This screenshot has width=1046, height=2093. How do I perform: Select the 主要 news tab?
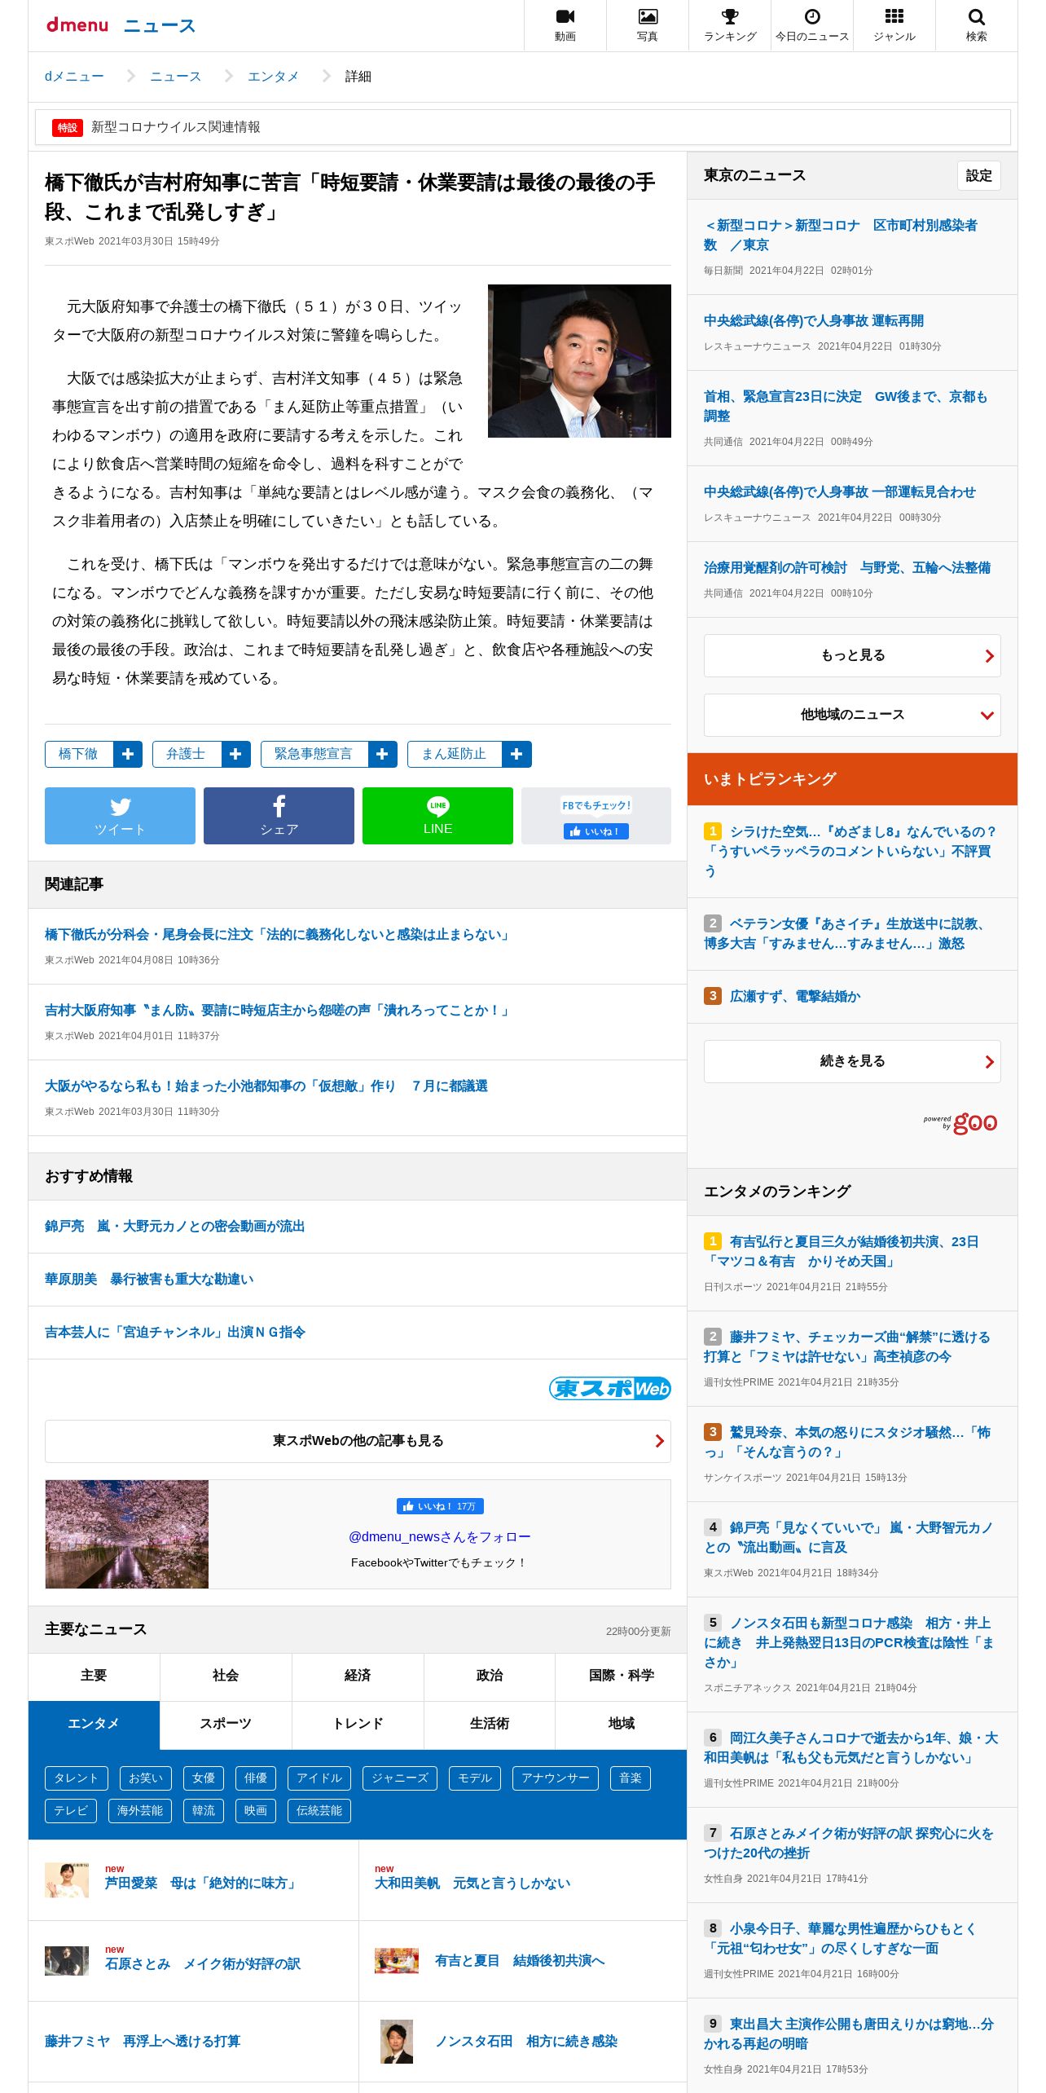94,1676
